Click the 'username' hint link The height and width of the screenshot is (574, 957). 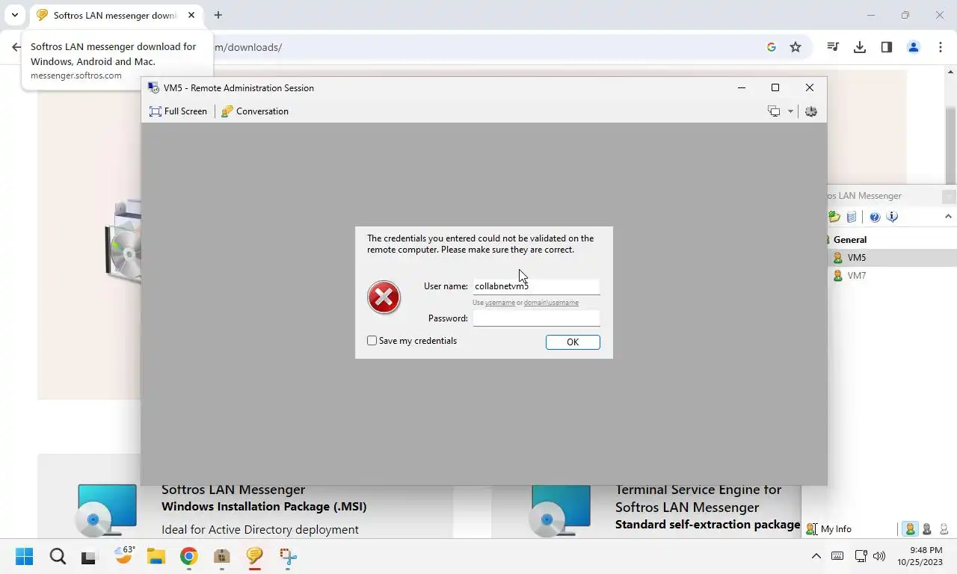pyautogui.click(x=500, y=303)
